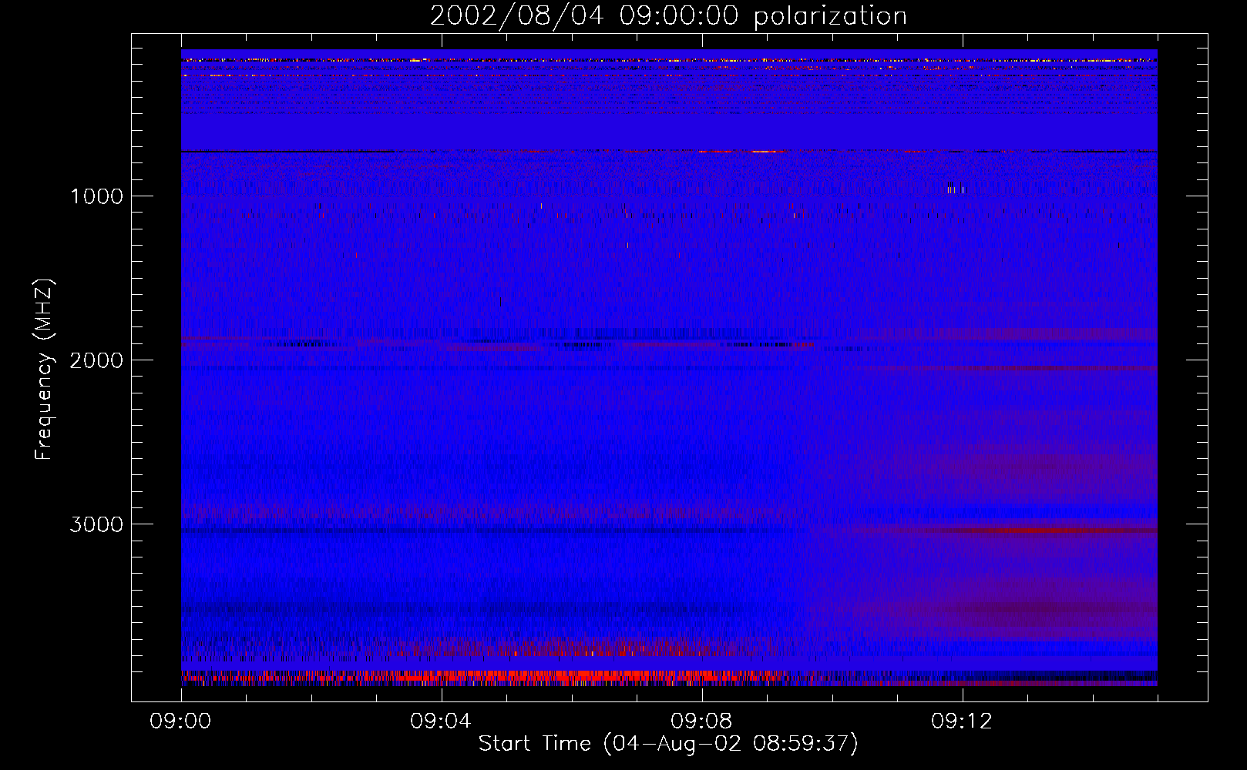Screen dimensions: 1247x770
Task: Click the 2000 frequency tick label
Action: (x=96, y=360)
